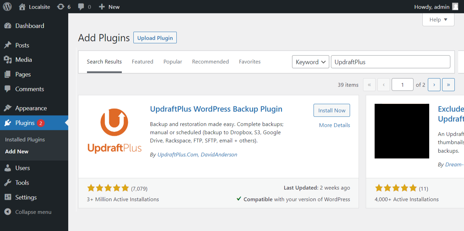Open UpdraftPlus.Com author link
Viewport: 464px width, 231px height.
(x=178, y=154)
